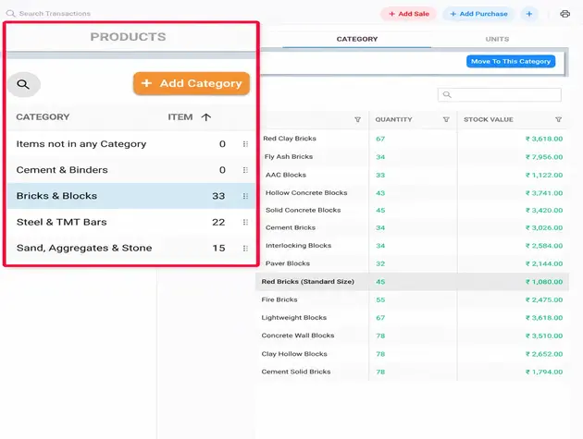Click stock value ₹ 1,080.00
This screenshot has width=583, height=439.
[544, 282]
